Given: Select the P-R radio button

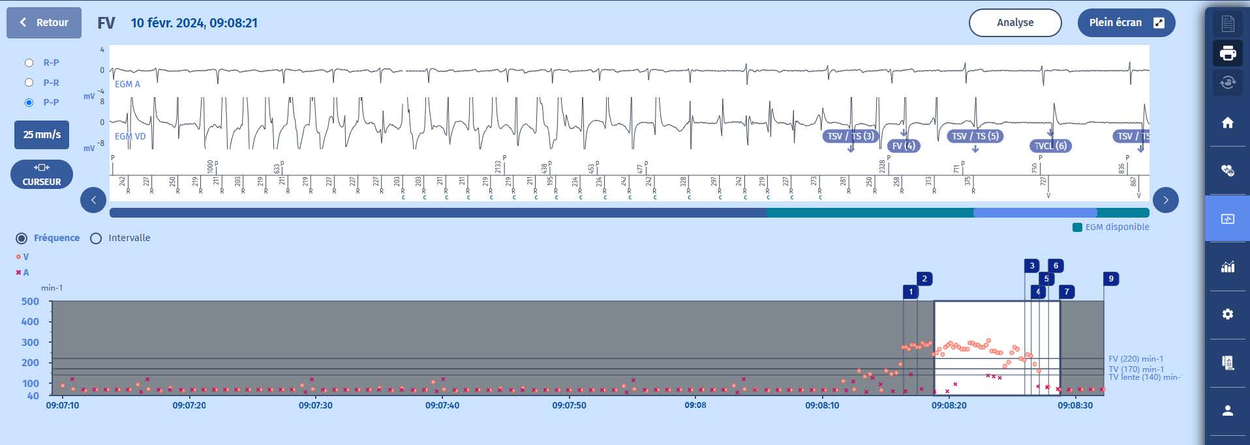Looking at the screenshot, I should (x=29, y=83).
